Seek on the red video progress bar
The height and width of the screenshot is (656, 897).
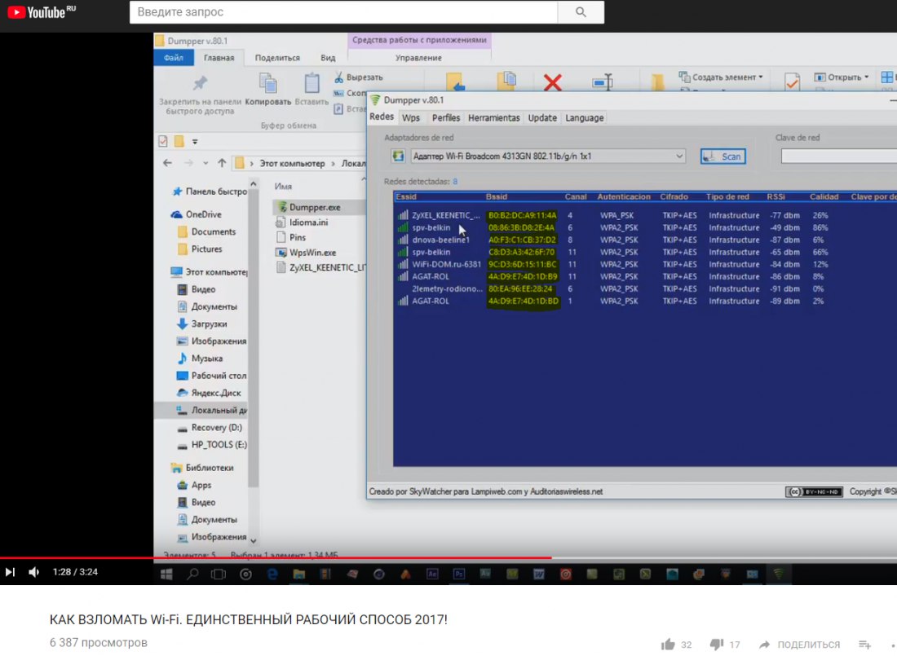tap(276, 557)
